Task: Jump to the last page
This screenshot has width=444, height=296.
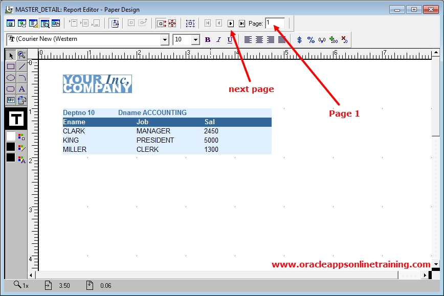Action: coord(242,24)
